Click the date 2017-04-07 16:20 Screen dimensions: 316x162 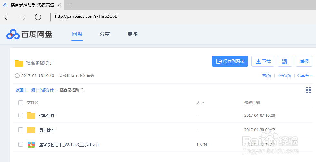point(260,116)
